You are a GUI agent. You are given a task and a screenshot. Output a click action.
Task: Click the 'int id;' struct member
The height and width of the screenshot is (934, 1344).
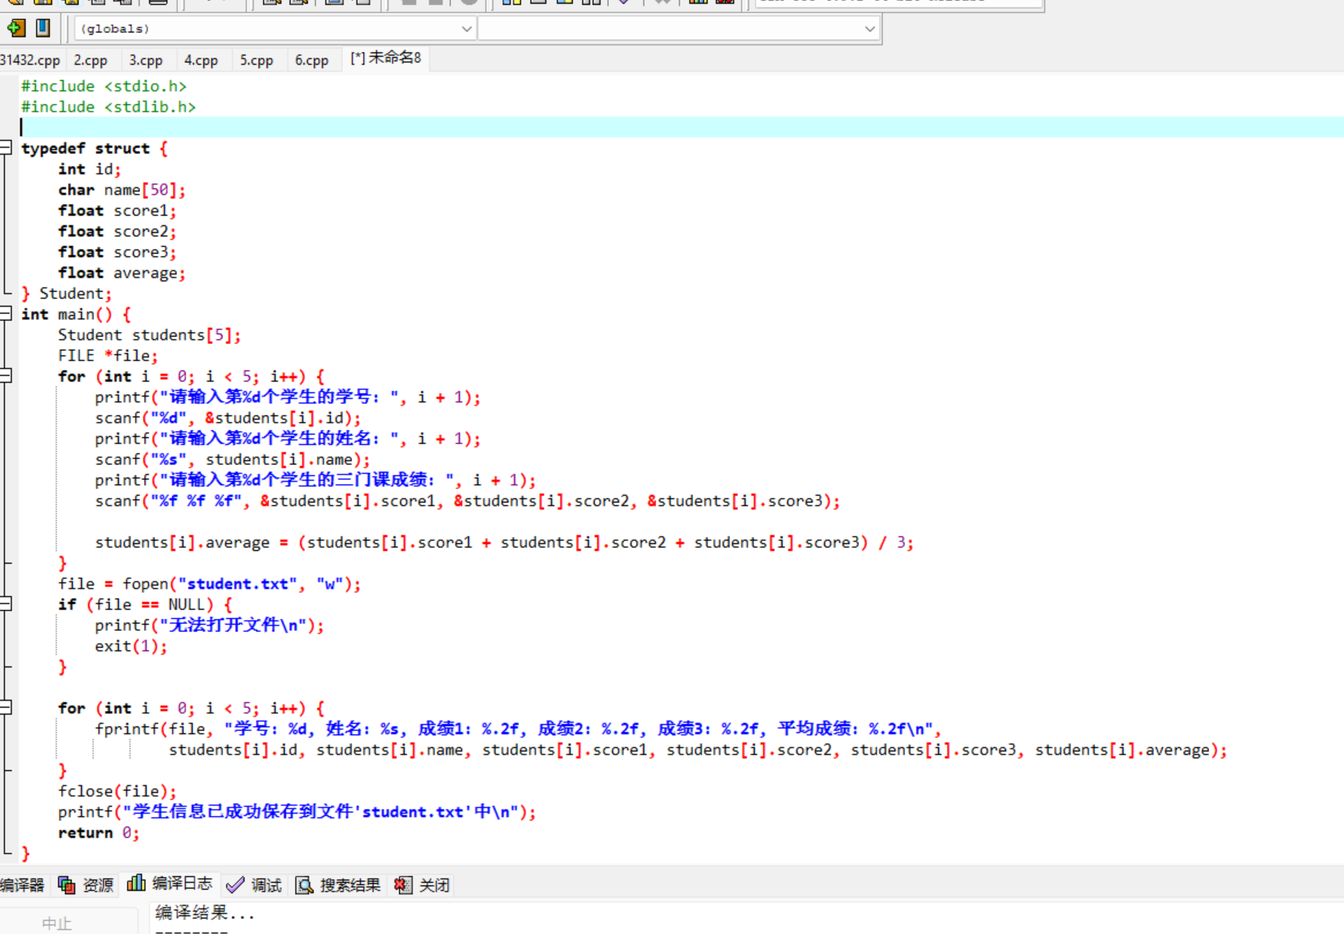89,169
